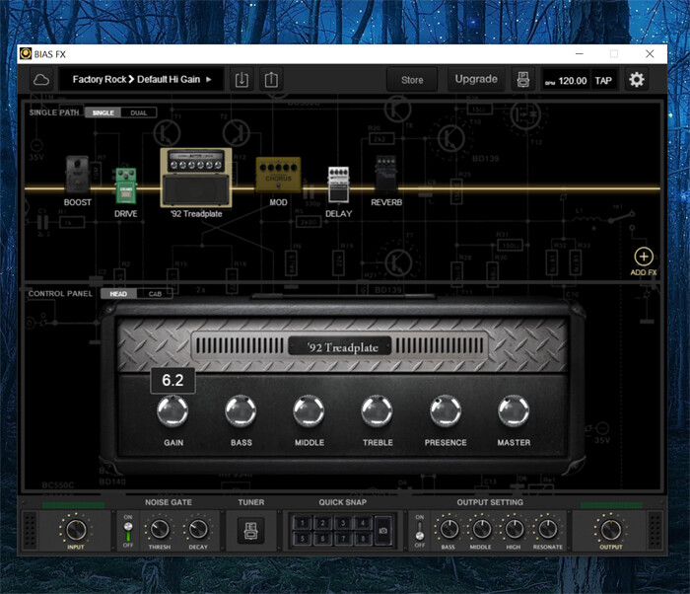Click the import preset download icon
This screenshot has height=594, width=690.
click(241, 80)
